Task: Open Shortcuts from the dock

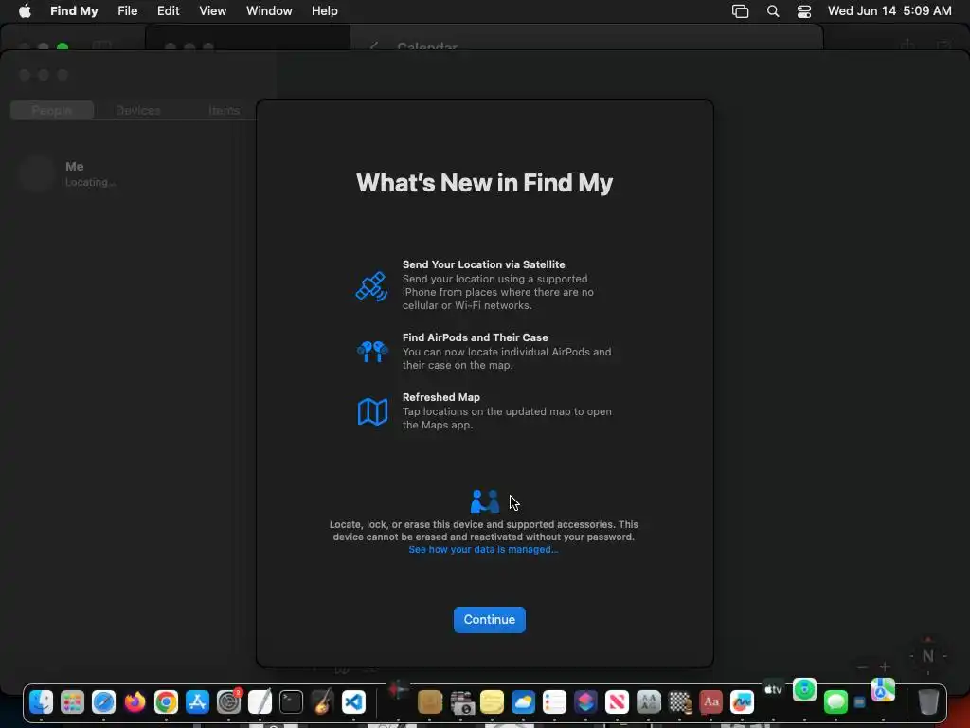Action: (x=585, y=702)
